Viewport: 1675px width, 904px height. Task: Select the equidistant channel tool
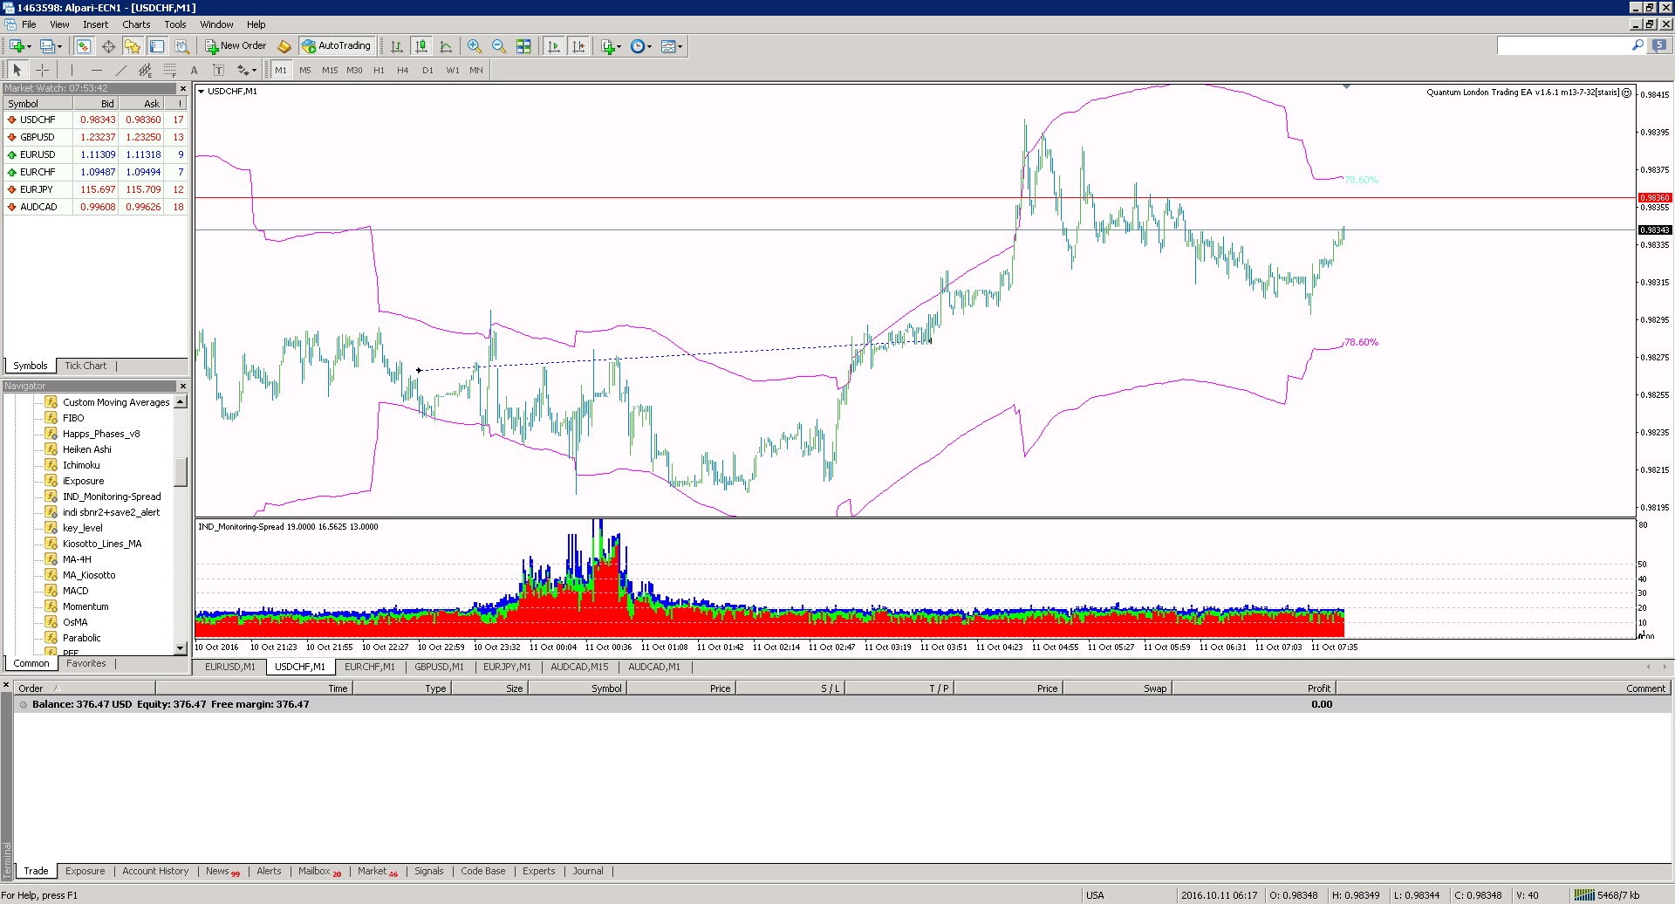click(145, 70)
